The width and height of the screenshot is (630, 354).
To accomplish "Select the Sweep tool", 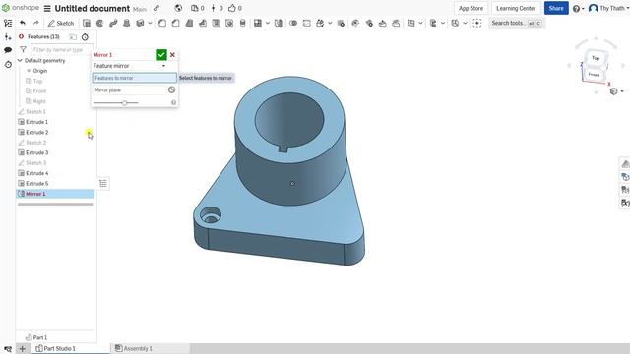I will [x=113, y=24].
